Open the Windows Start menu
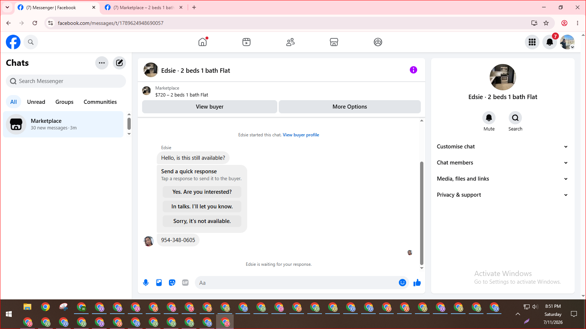 point(9,314)
